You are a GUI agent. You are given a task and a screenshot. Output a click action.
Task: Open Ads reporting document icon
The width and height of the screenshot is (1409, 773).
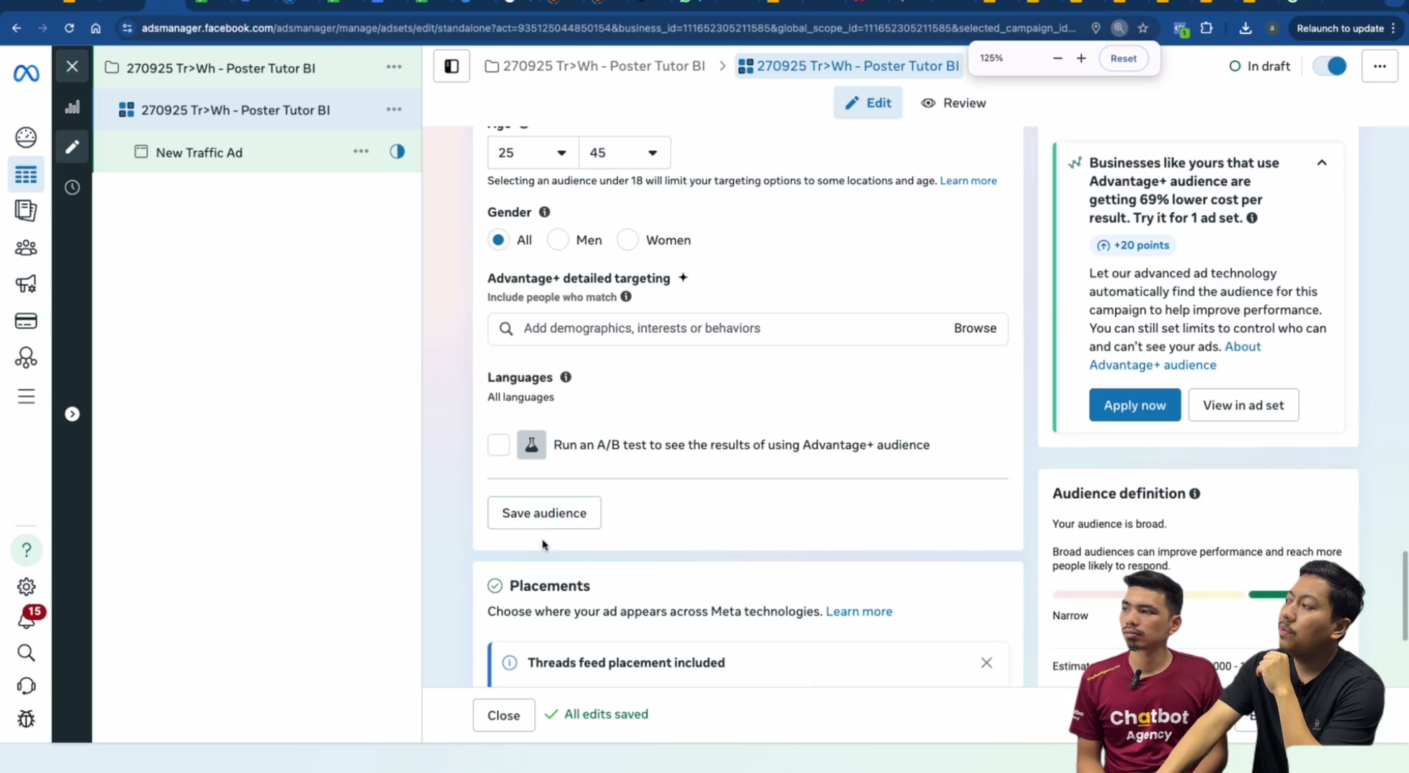click(26, 210)
